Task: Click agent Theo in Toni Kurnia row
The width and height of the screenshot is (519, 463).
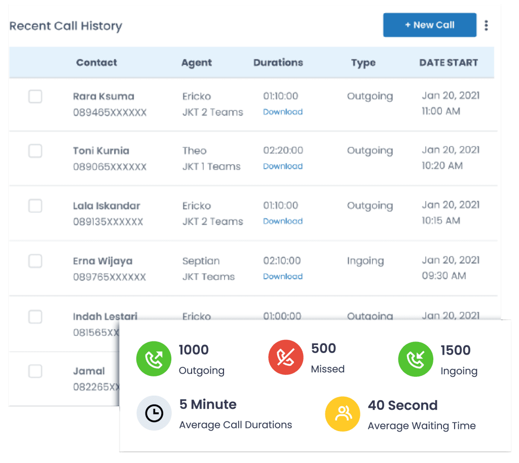Action: click(194, 151)
